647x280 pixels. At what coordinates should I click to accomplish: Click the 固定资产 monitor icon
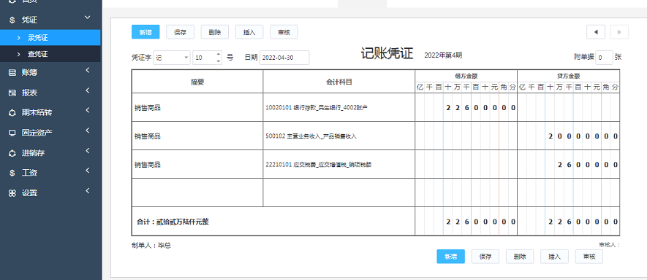pyautogui.click(x=12, y=133)
